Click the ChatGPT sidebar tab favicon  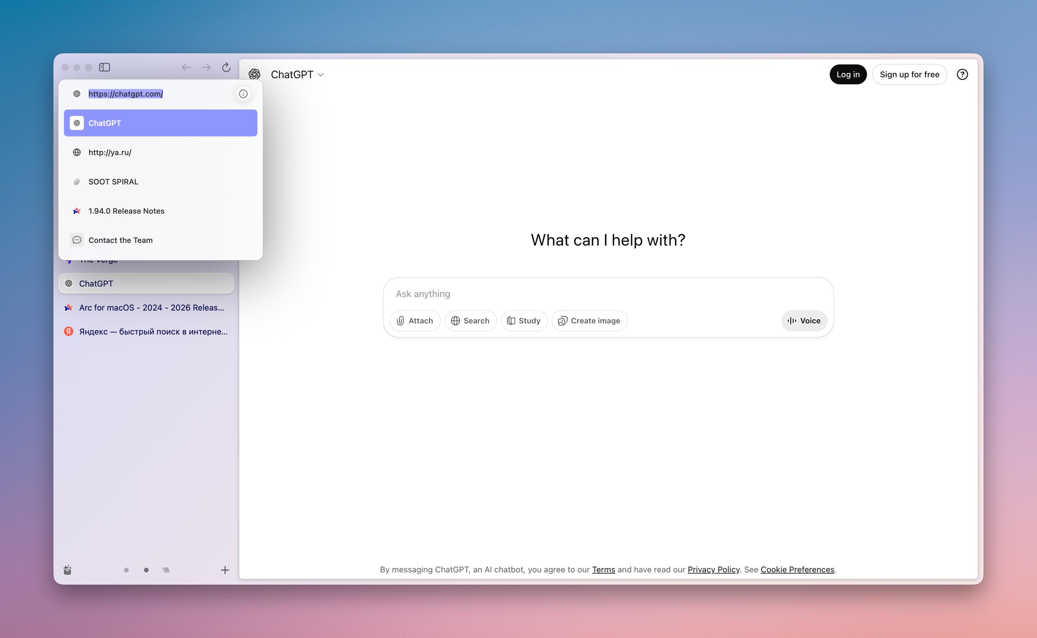point(68,284)
